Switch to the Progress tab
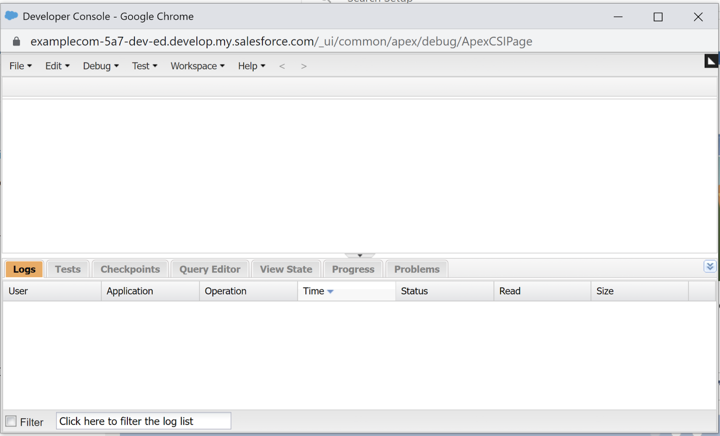The image size is (720, 436). (x=353, y=269)
